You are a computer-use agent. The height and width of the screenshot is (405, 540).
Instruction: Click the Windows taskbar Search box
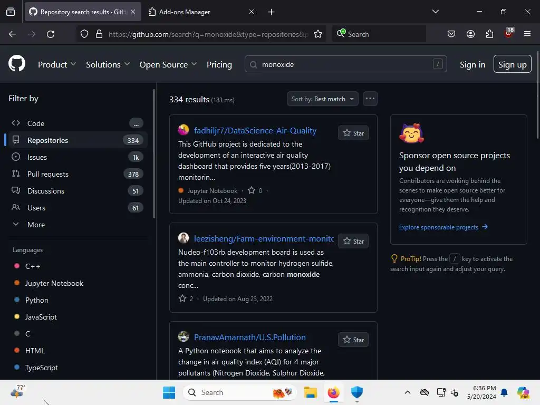point(240,392)
